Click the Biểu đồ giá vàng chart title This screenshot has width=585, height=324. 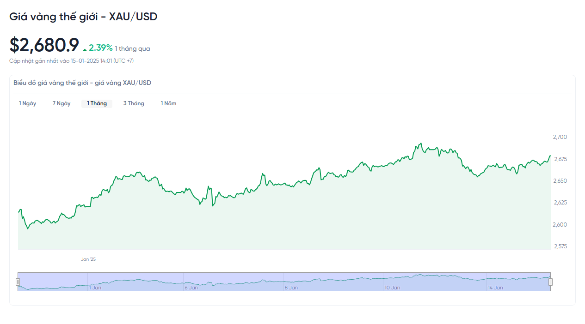click(x=82, y=83)
